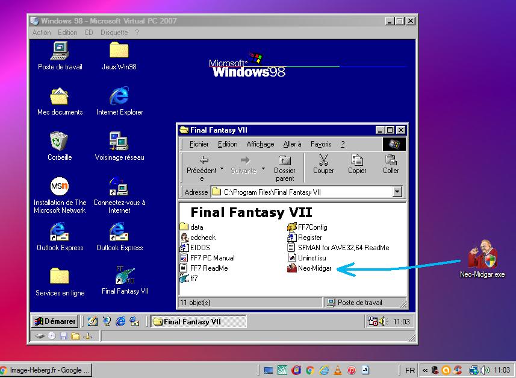
Task: Expand the Suivante history arrow
Action: click(x=263, y=168)
